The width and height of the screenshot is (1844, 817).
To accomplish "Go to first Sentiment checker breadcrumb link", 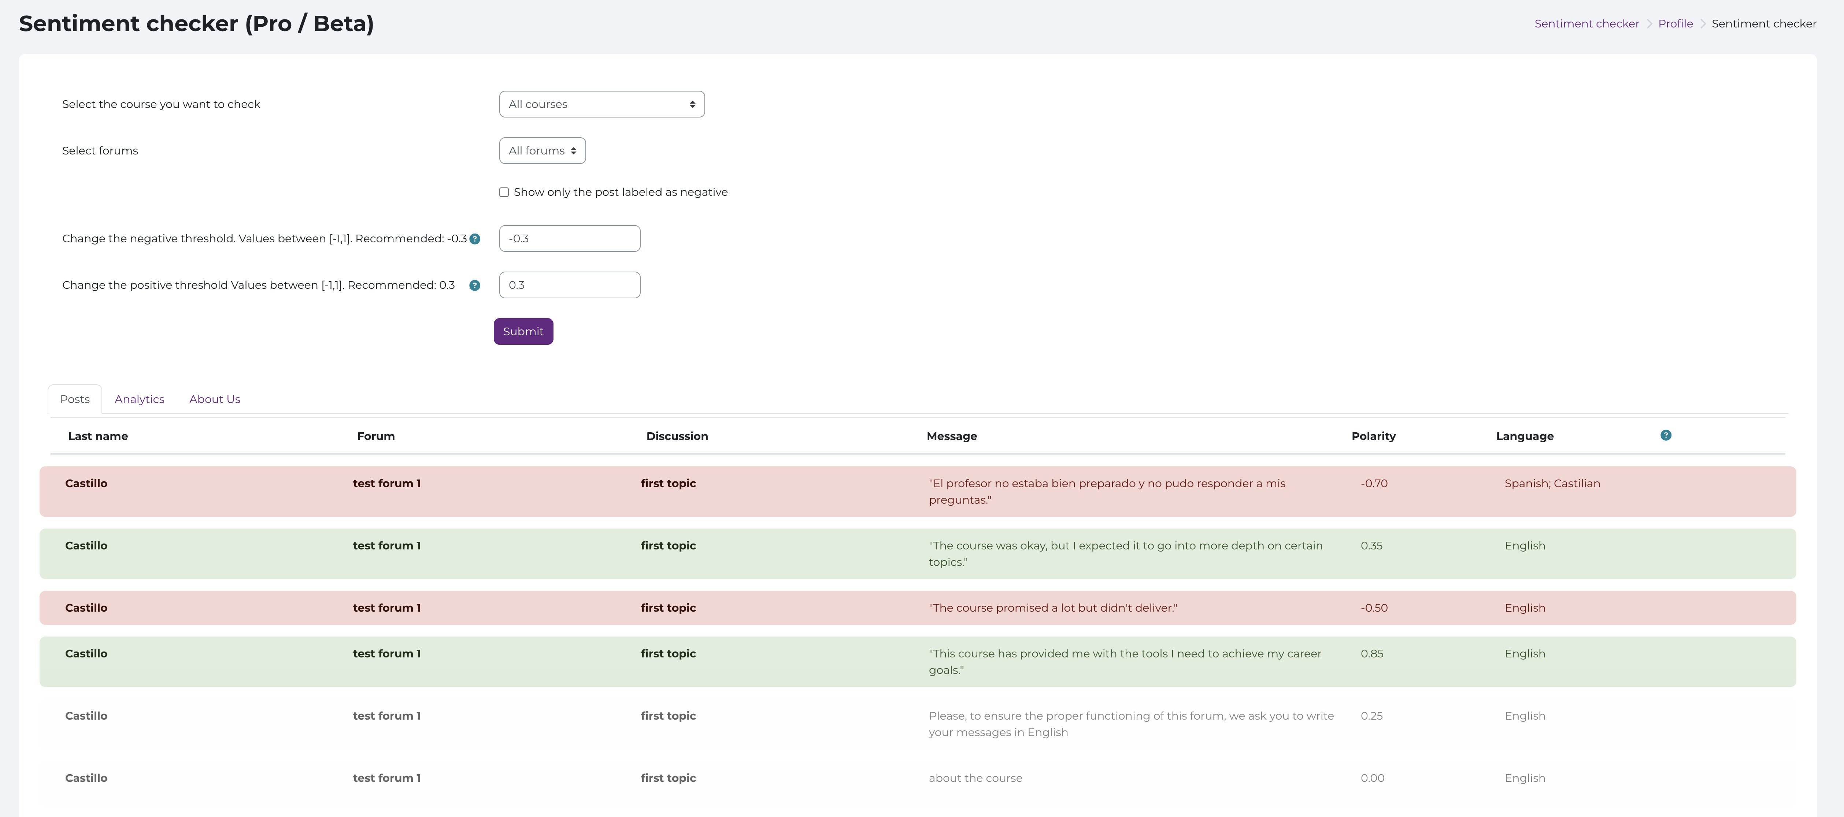I will (x=1586, y=23).
